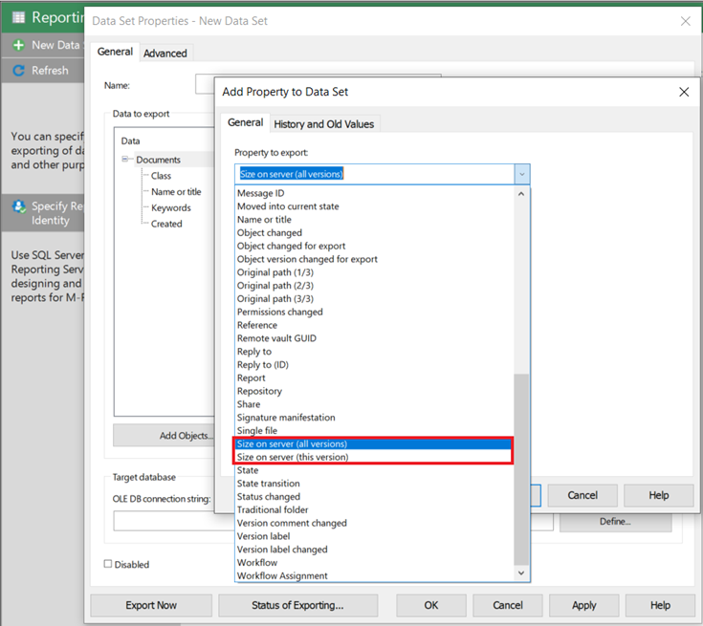
Task: Select the State transition property
Action: [x=268, y=484]
